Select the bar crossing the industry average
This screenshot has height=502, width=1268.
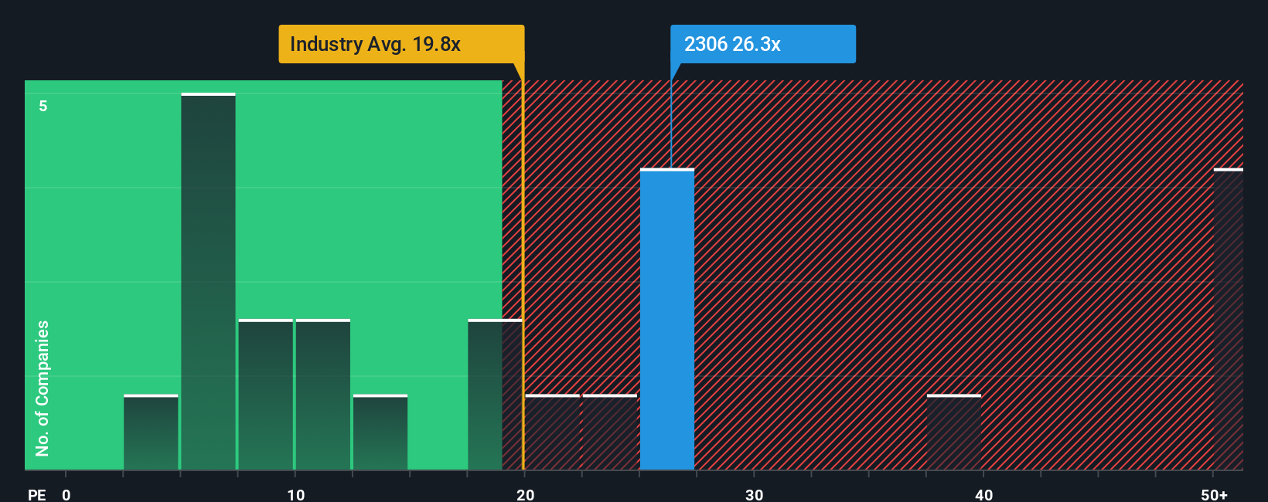point(495,395)
